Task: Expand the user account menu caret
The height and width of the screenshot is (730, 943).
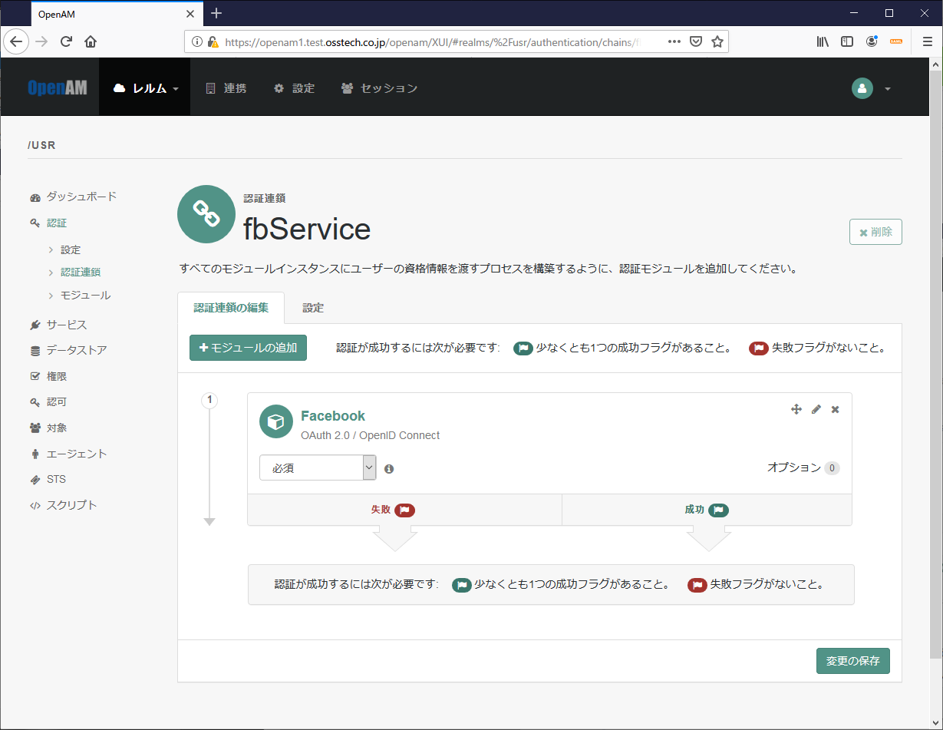Action: click(x=888, y=88)
